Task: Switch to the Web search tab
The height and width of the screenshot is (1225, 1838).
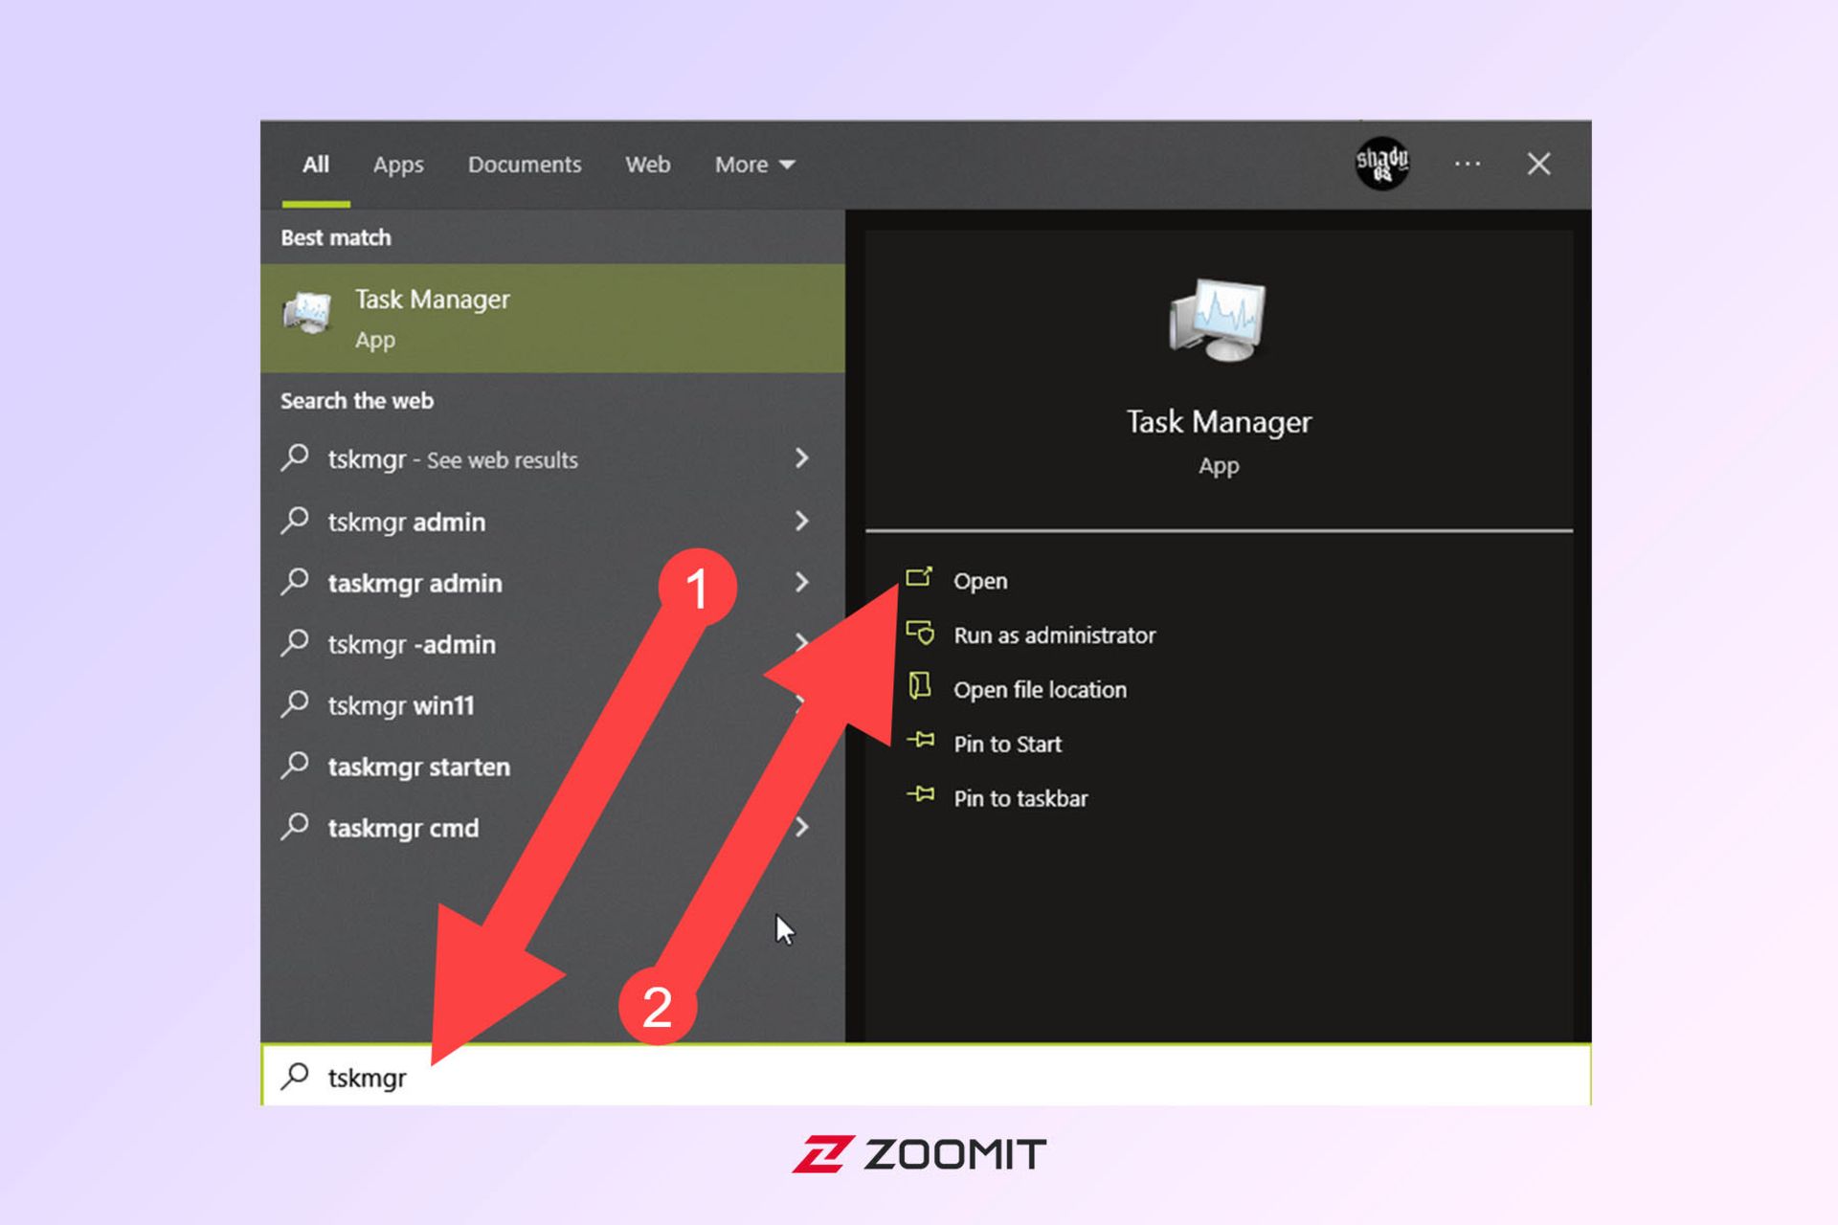Action: coord(648,165)
